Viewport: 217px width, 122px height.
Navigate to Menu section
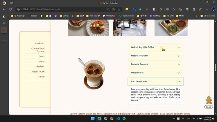point(42,61)
